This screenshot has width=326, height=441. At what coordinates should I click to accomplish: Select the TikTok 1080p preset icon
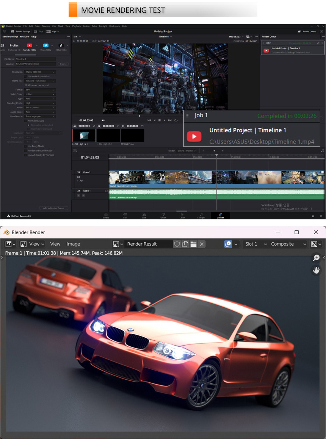[x=61, y=45]
